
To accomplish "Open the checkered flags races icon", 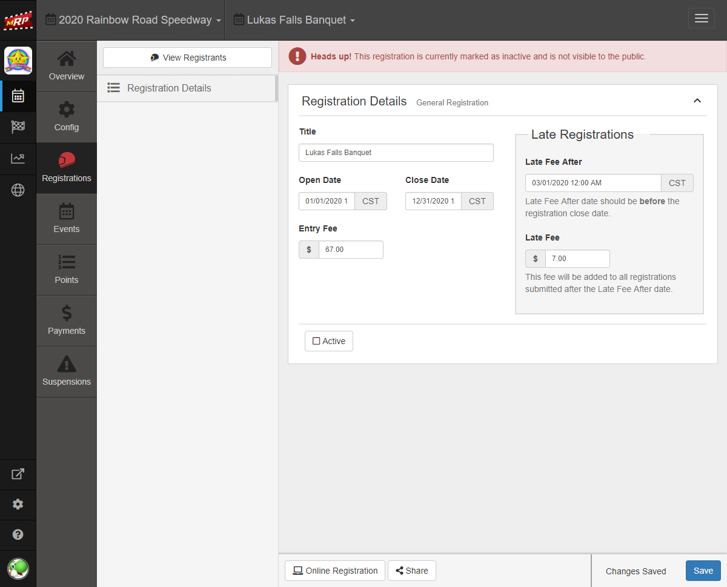I will pyautogui.click(x=18, y=127).
